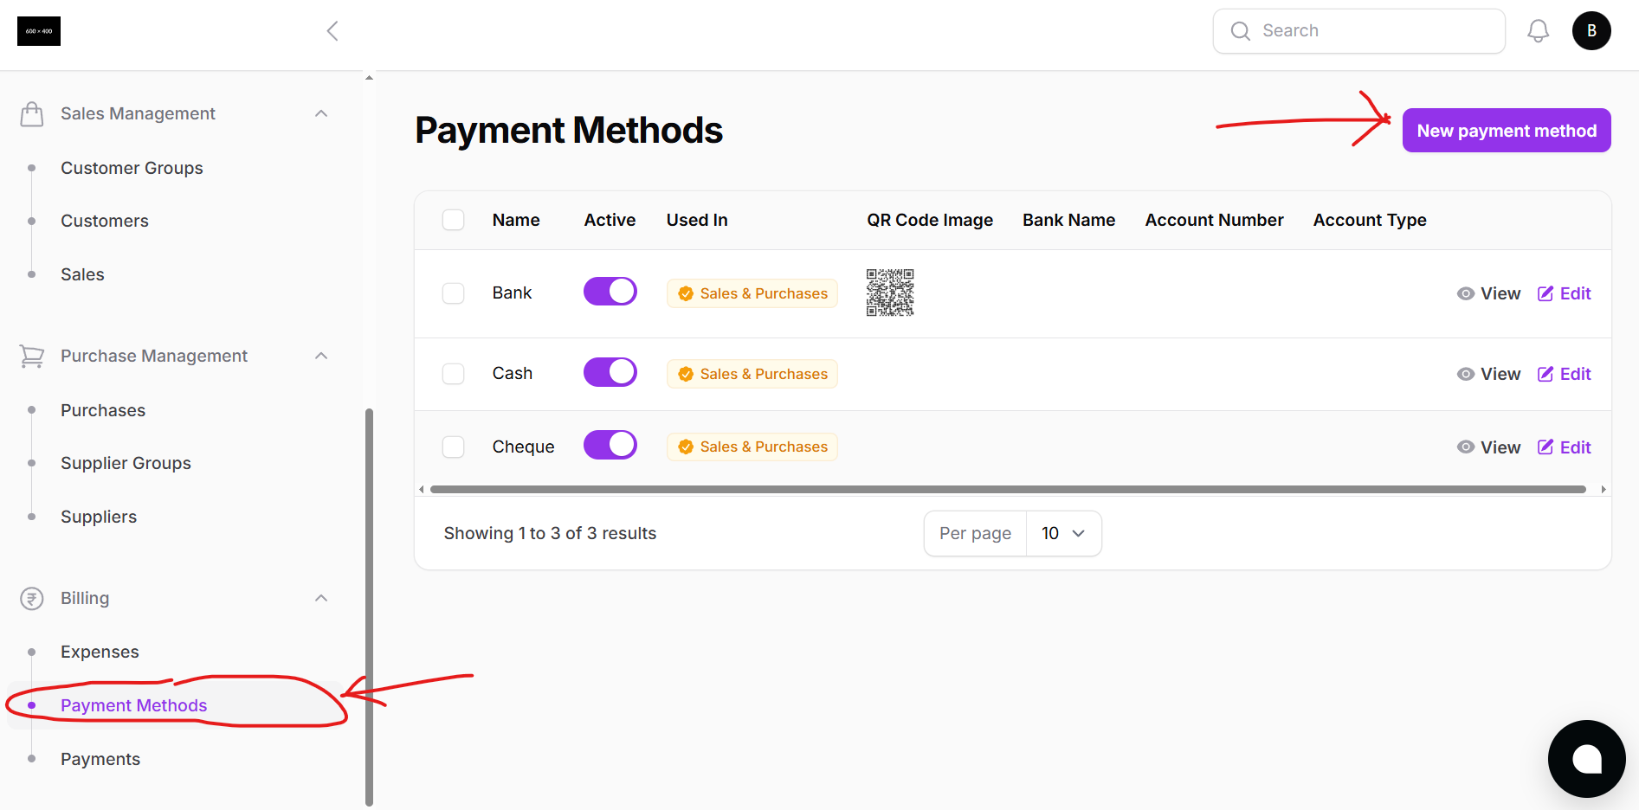The height and width of the screenshot is (810, 1639).
Task: Click the Billing rupee icon
Action: click(x=32, y=598)
